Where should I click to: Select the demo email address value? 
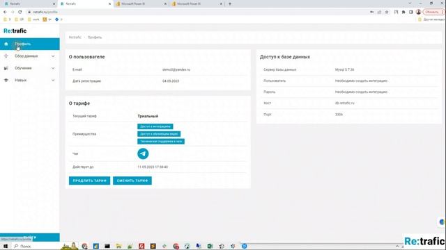[x=176, y=69]
